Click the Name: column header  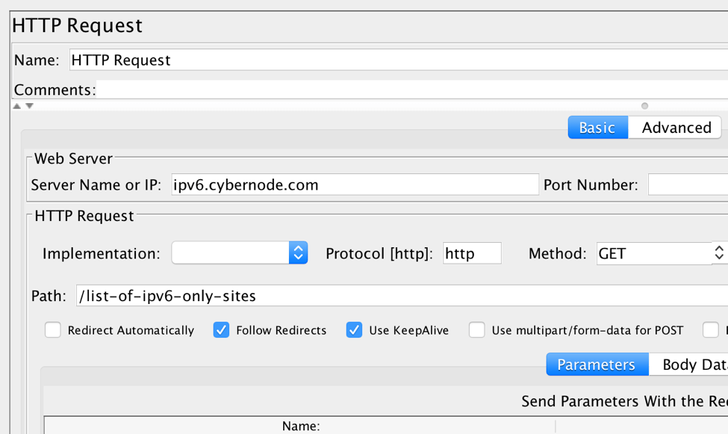click(x=300, y=426)
